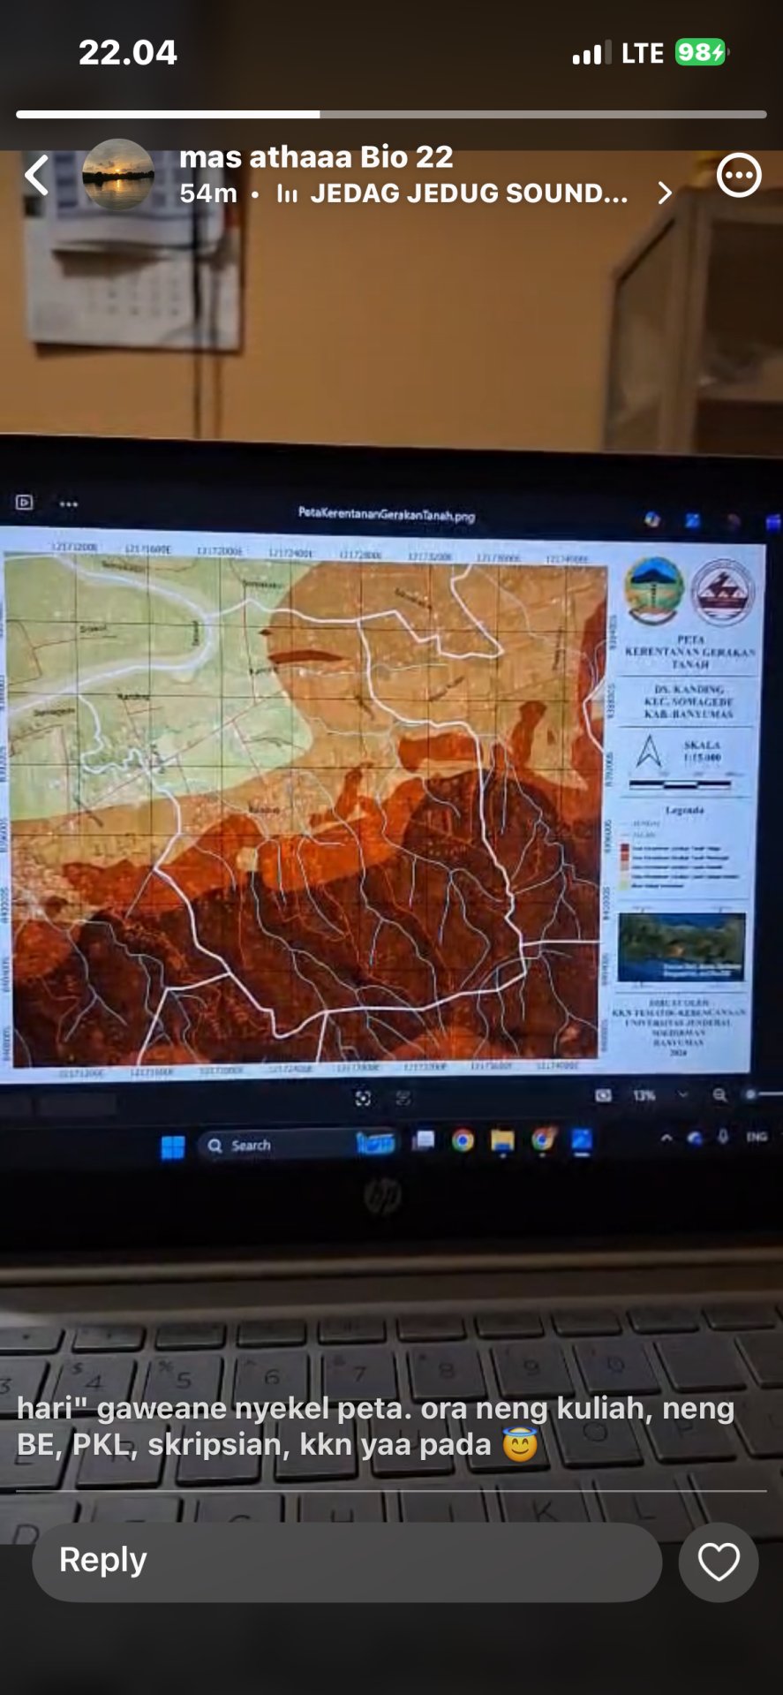Expand the 13% zoom level dropdown

coord(681,1094)
